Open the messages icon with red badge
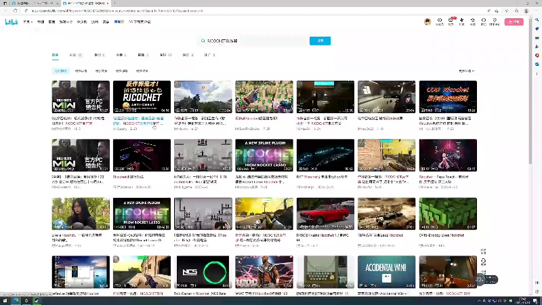 tap(451, 22)
